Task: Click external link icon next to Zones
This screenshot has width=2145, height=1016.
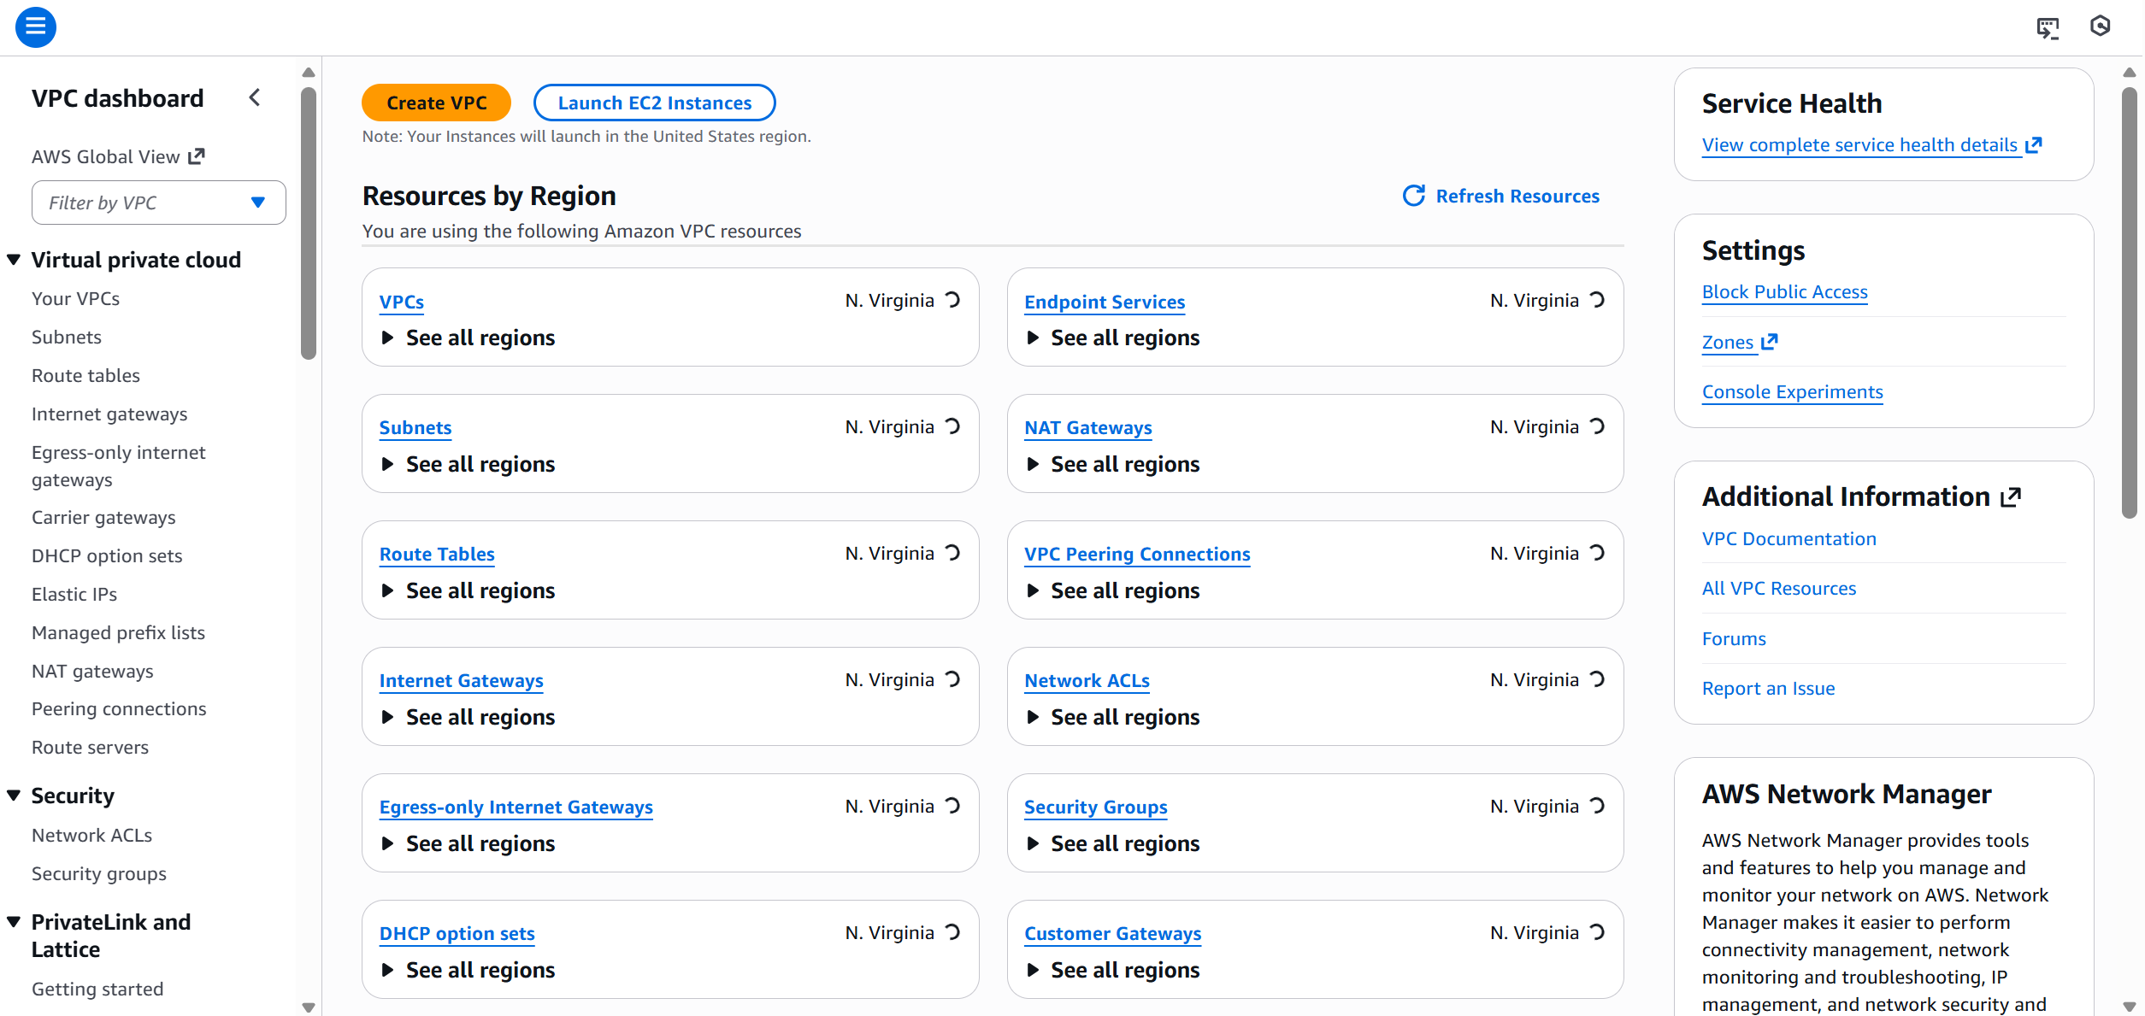Action: pyautogui.click(x=1770, y=342)
